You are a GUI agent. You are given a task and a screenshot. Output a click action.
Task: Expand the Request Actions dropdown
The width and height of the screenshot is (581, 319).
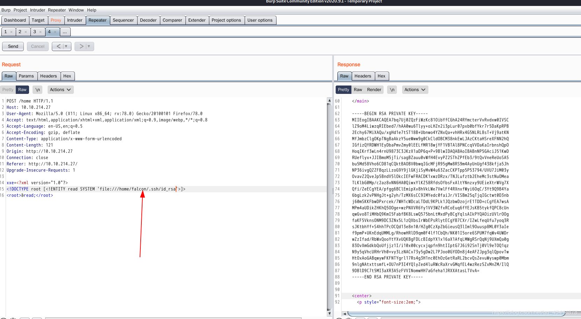[x=60, y=90]
